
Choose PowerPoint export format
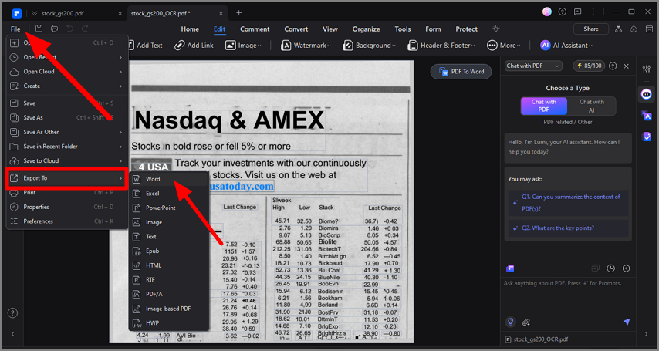169,208
